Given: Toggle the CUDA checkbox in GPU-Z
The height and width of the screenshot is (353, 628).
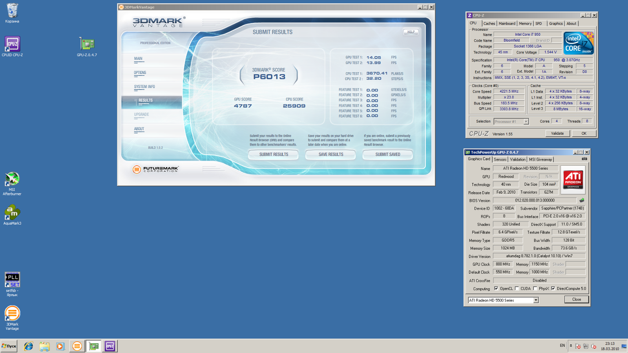Looking at the screenshot, I should click(517, 289).
